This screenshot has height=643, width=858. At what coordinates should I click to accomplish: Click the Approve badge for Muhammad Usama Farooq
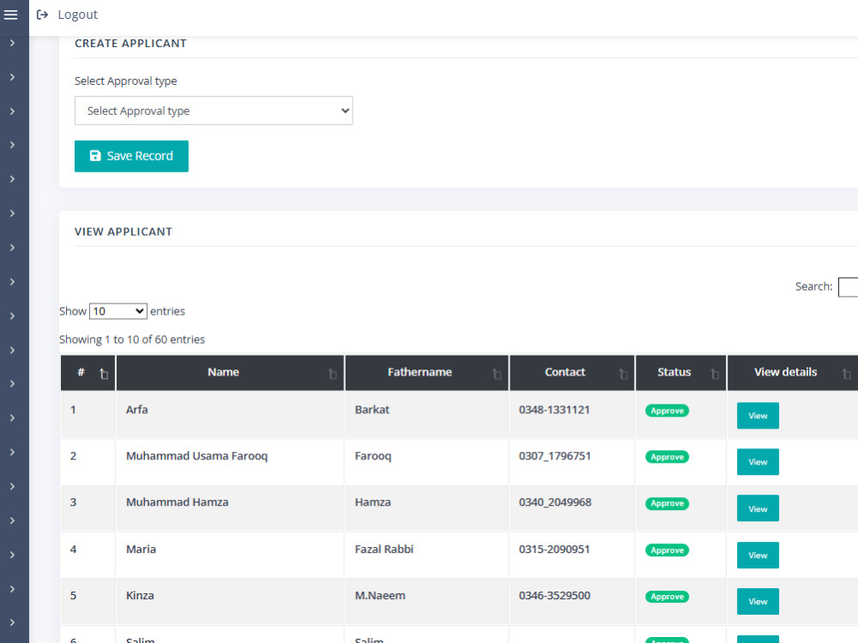(667, 457)
